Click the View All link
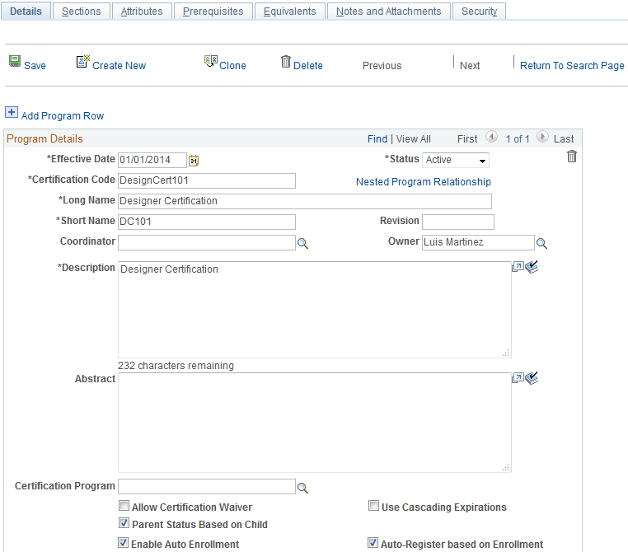This screenshot has width=628, height=552. [x=414, y=139]
